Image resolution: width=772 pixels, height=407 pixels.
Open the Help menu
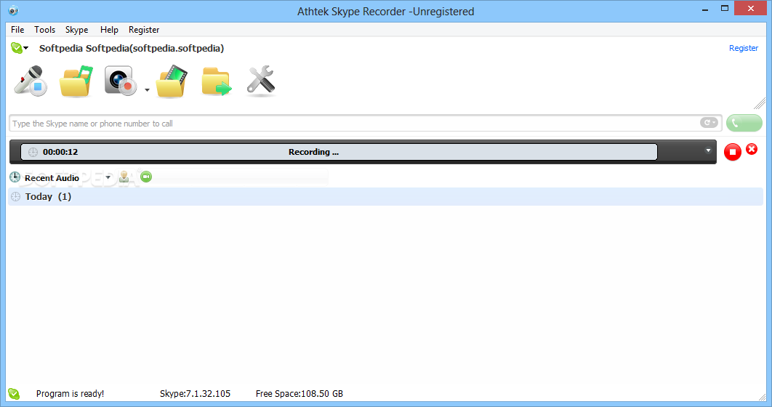(109, 30)
